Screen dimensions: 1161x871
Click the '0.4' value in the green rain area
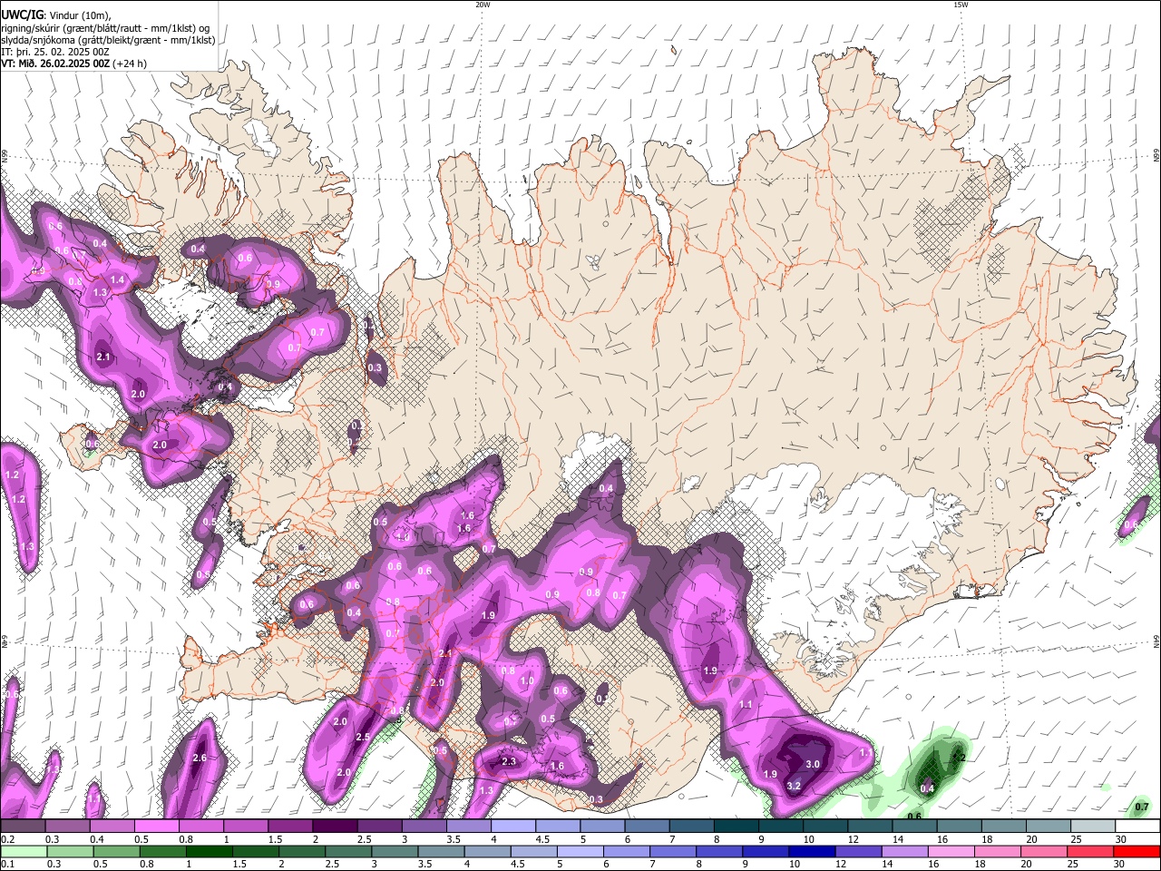(x=927, y=788)
